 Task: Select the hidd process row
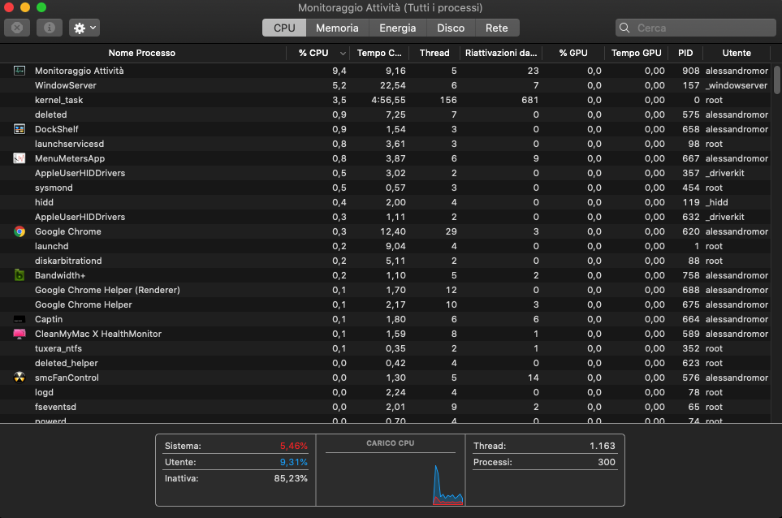tap(386, 202)
